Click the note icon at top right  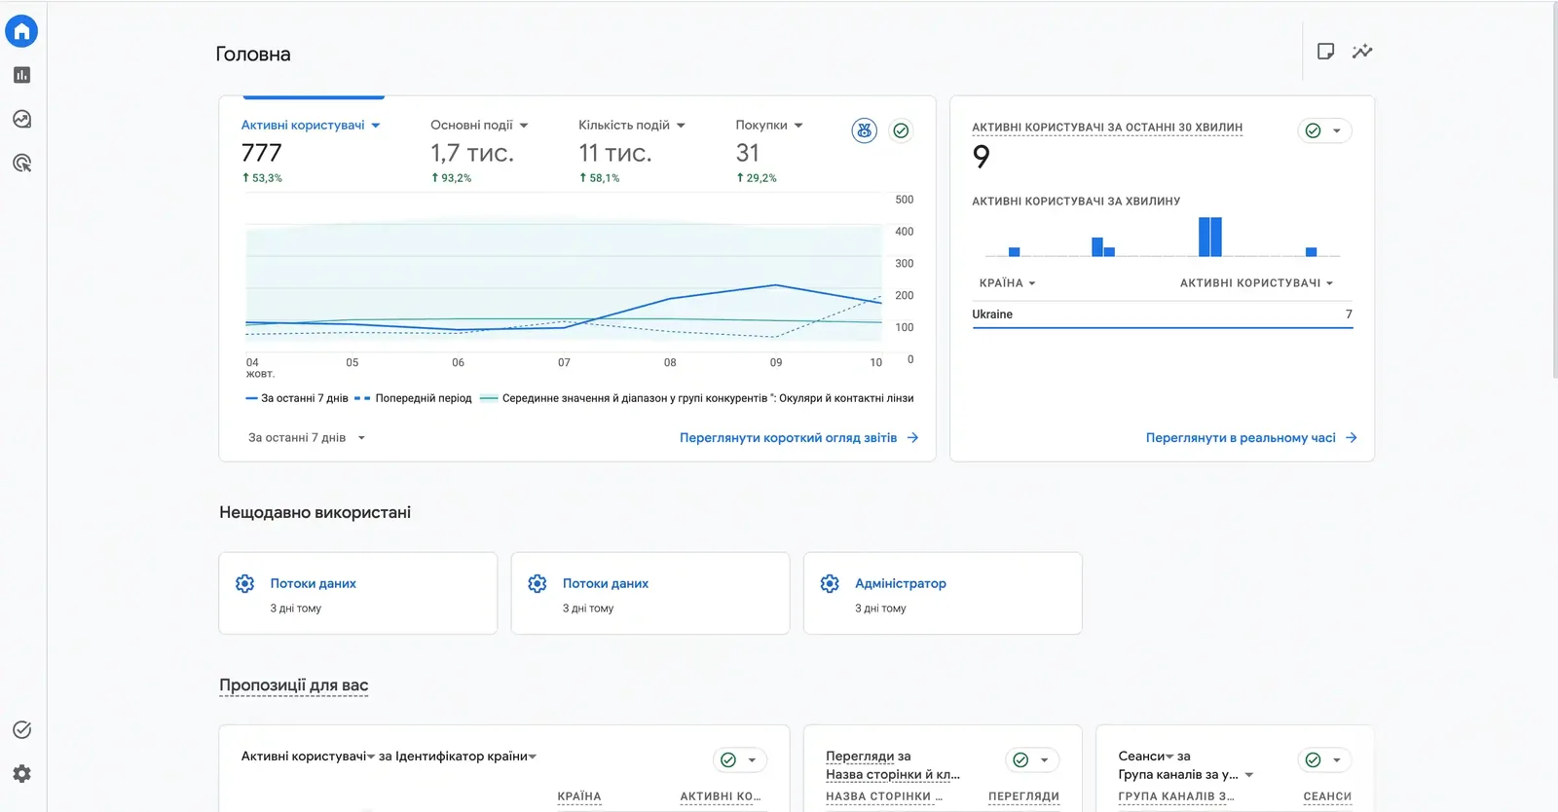coord(1325,52)
